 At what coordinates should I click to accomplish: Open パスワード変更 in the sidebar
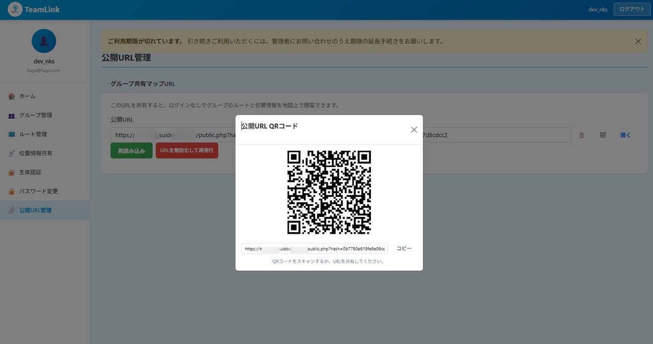coord(44,191)
